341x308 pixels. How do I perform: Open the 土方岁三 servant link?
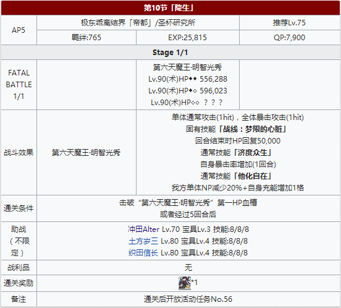(x=143, y=241)
